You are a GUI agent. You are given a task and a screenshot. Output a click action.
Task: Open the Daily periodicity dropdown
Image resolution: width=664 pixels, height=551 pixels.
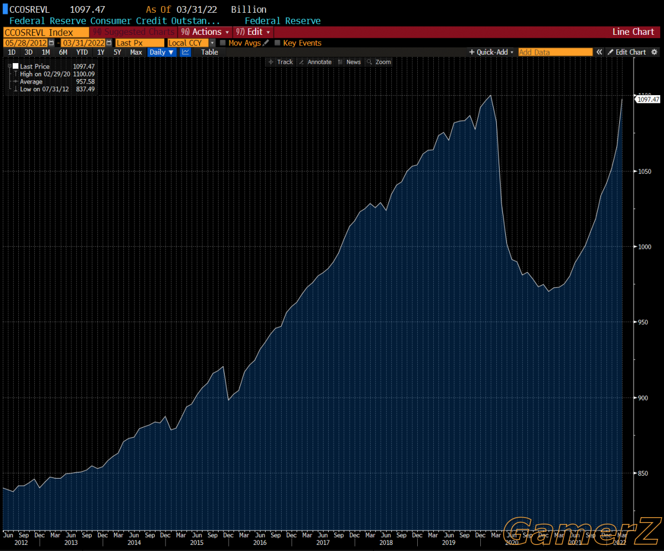click(162, 52)
